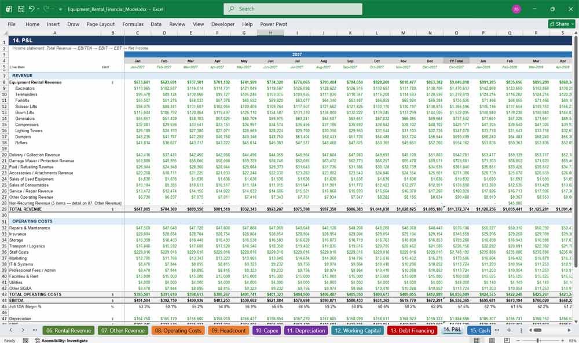Switch to the Home ribbon tab
This screenshot has width=579, height=343.
32,24
